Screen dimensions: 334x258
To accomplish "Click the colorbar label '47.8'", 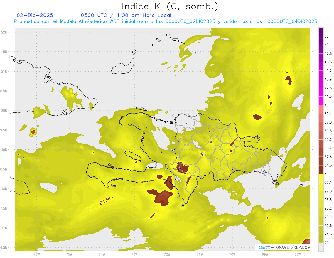I will (x=328, y=53).
